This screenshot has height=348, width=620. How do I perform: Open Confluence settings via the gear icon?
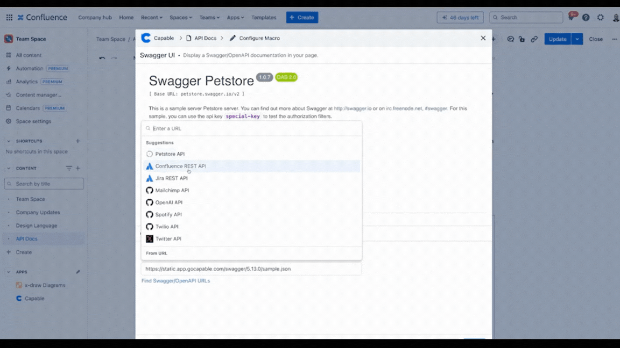(600, 17)
